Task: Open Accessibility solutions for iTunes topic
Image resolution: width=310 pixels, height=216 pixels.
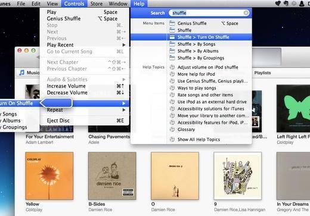Action: point(209,109)
